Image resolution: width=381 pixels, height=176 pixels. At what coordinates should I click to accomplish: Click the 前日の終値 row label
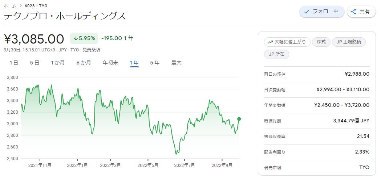point(275,74)
